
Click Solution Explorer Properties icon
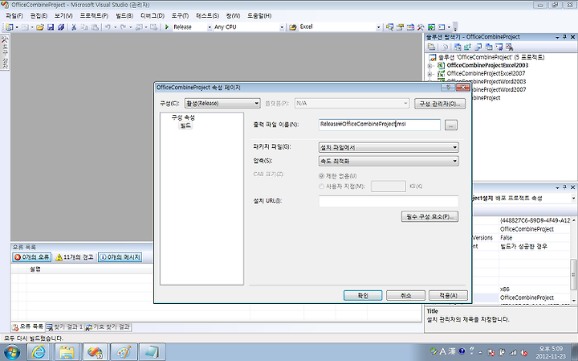tap(431, 47)
